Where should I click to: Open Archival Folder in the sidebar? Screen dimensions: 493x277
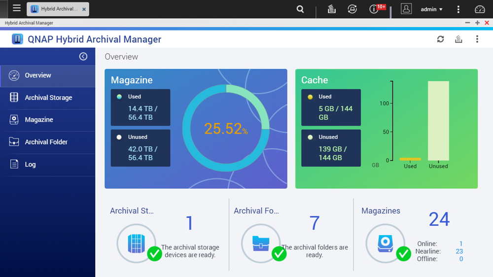(48, 142)
